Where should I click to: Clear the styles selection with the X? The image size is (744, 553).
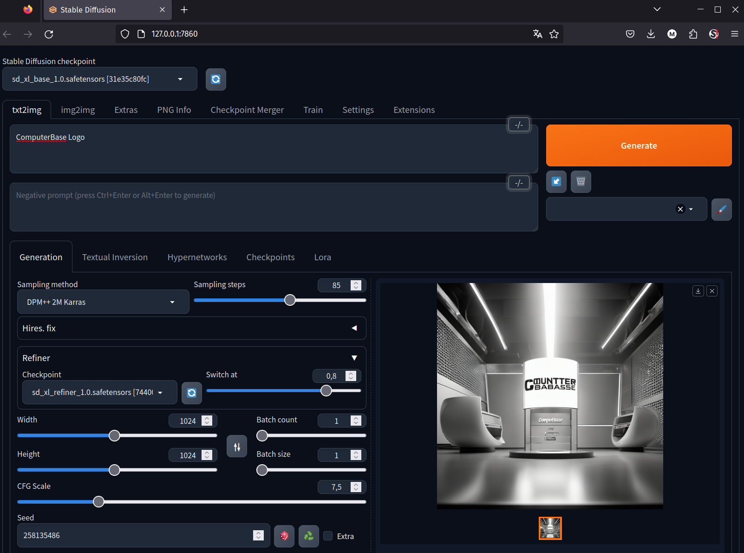click(x=680, y=209)
